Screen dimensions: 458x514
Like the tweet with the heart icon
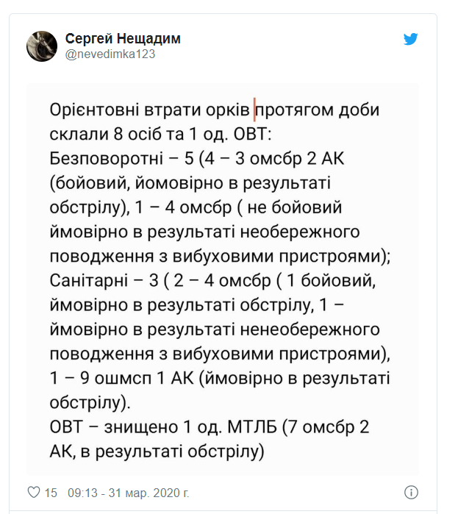click(x=33, y=492)
